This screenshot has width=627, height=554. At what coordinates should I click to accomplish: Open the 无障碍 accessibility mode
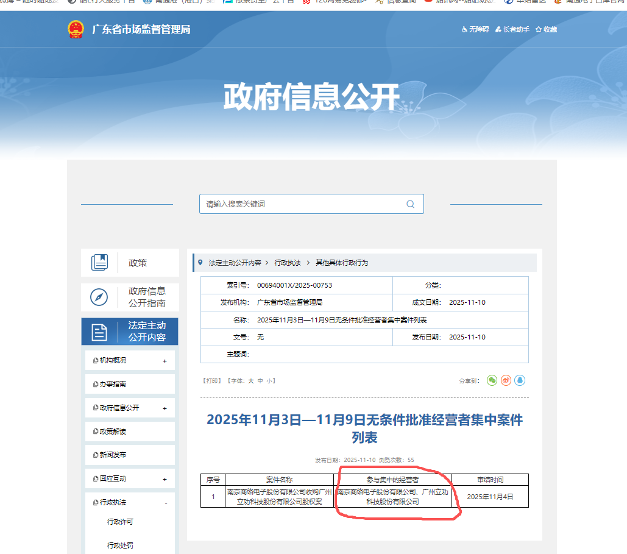475,29
